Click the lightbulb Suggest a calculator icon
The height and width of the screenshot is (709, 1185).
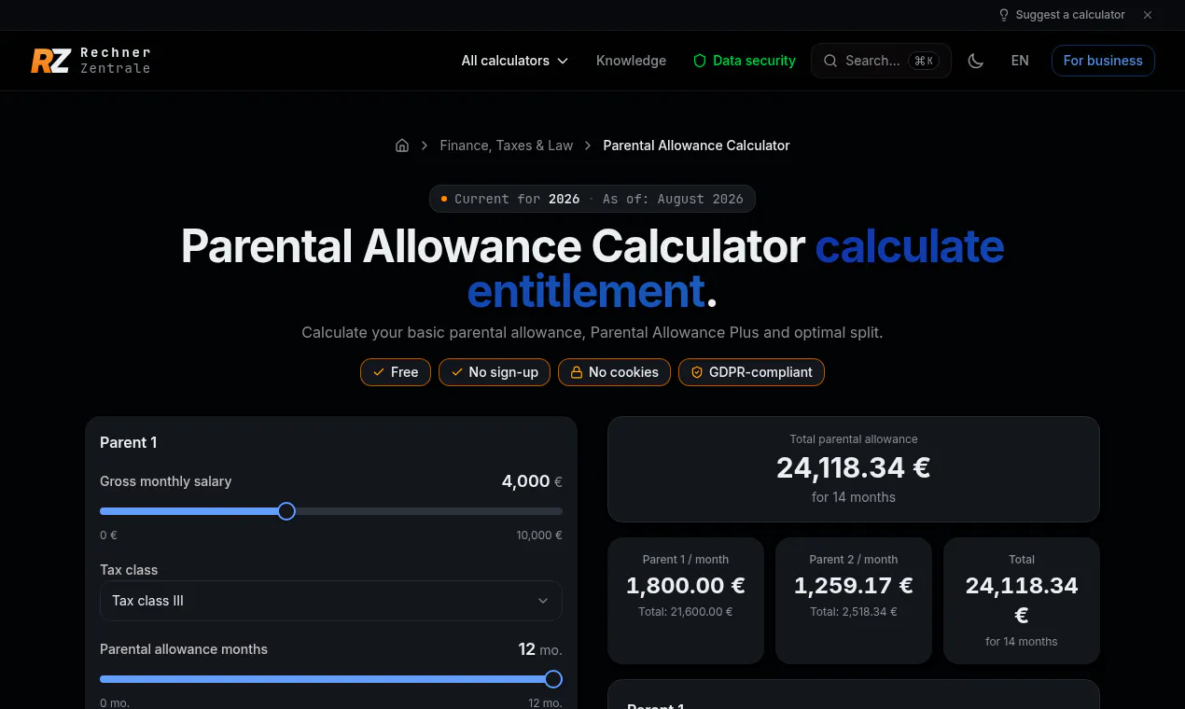pyautogui.click(x=1004, y=15)
